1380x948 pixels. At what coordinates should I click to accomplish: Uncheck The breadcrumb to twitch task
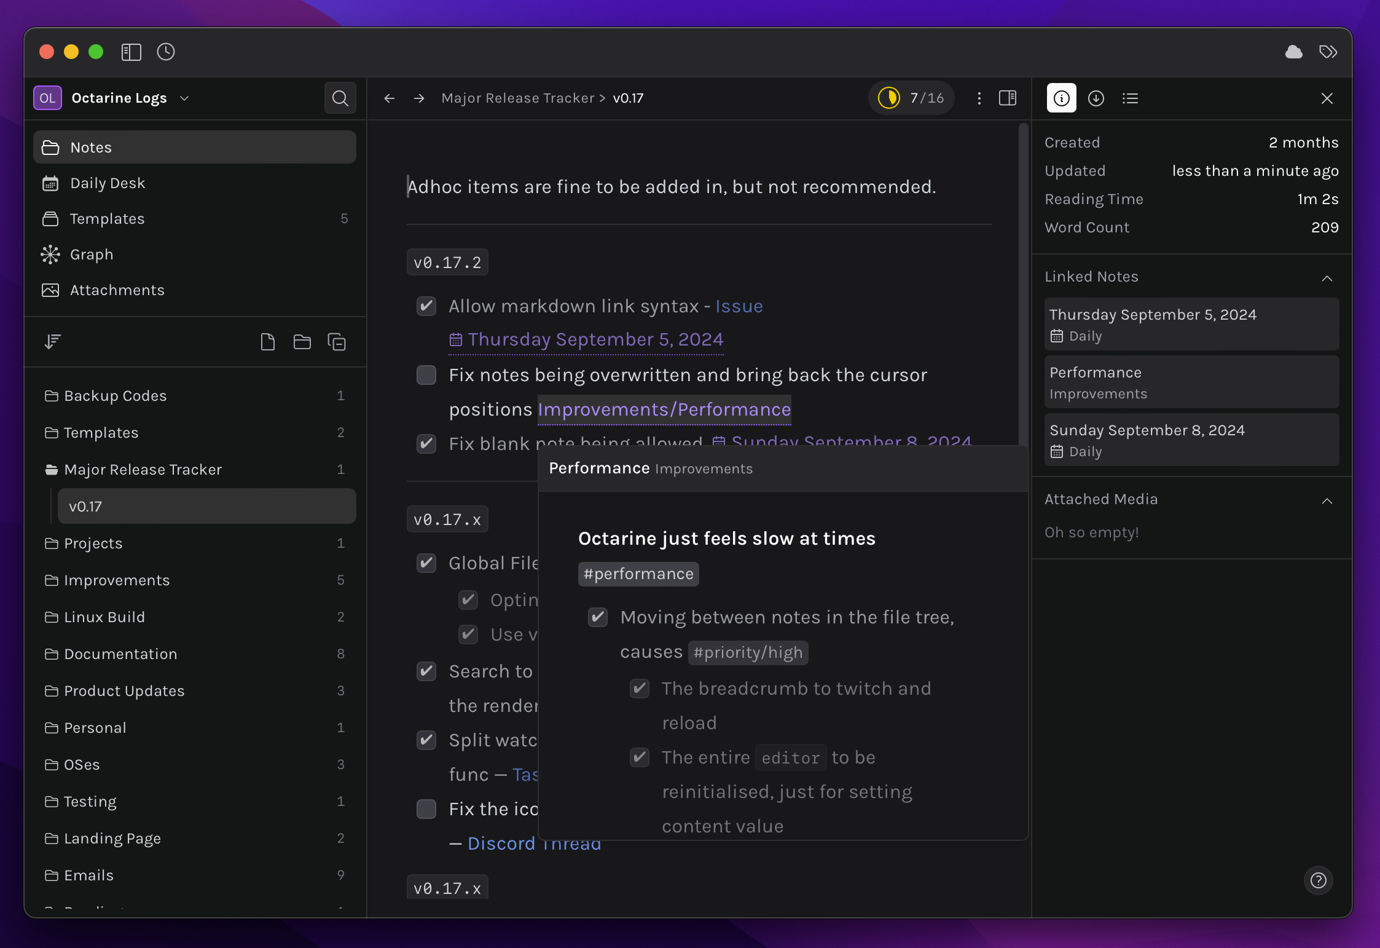(x=640, y=689)
